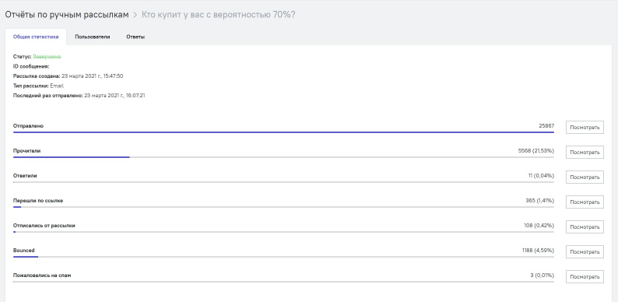Click the Отправлено progress bar
Viewport: 618px width, 302px height.
coord(283,132)
